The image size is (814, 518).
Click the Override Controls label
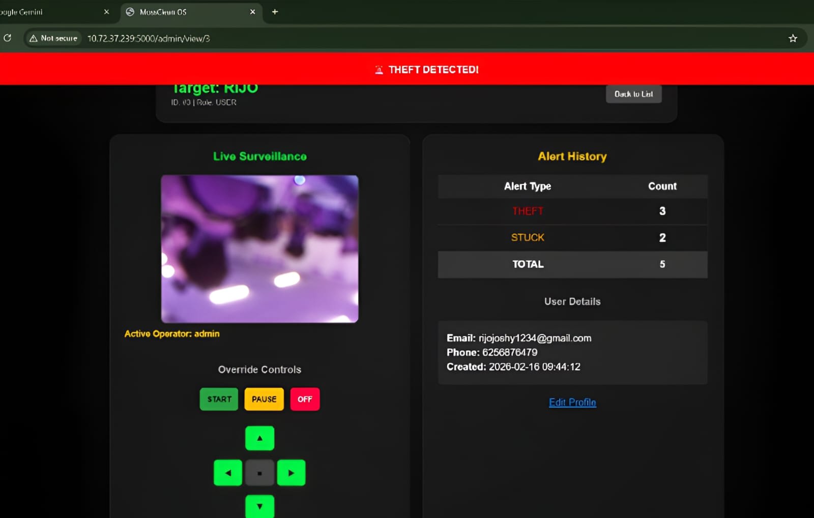pos(259,370)
